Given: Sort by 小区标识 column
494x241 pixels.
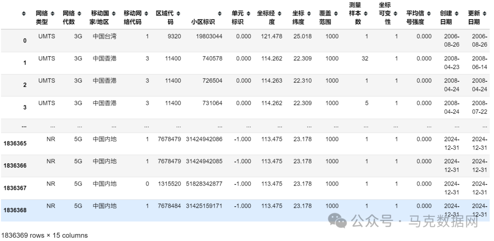Looking at the screenshot, I should [x=220, y=14].
